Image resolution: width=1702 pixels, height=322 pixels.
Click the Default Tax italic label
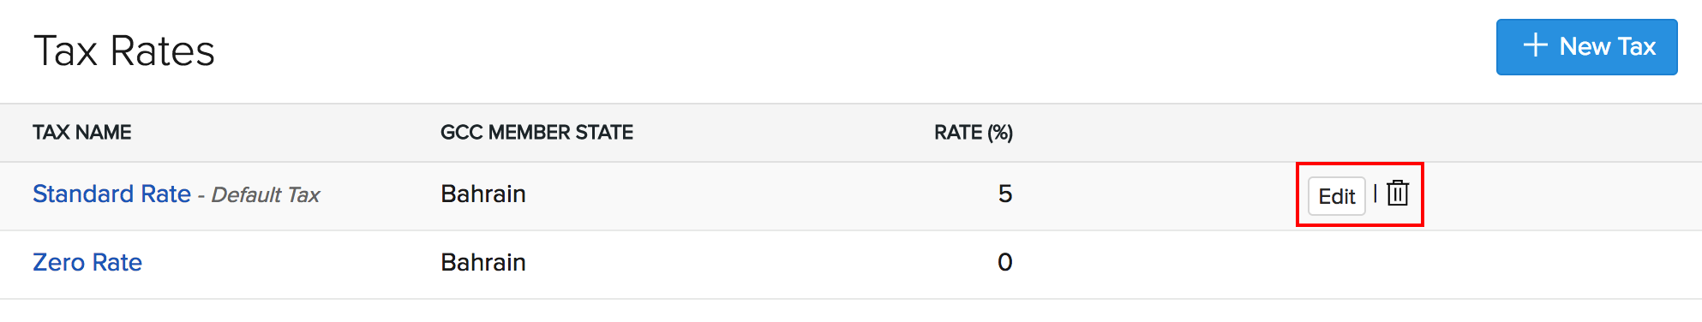[266, 195]
